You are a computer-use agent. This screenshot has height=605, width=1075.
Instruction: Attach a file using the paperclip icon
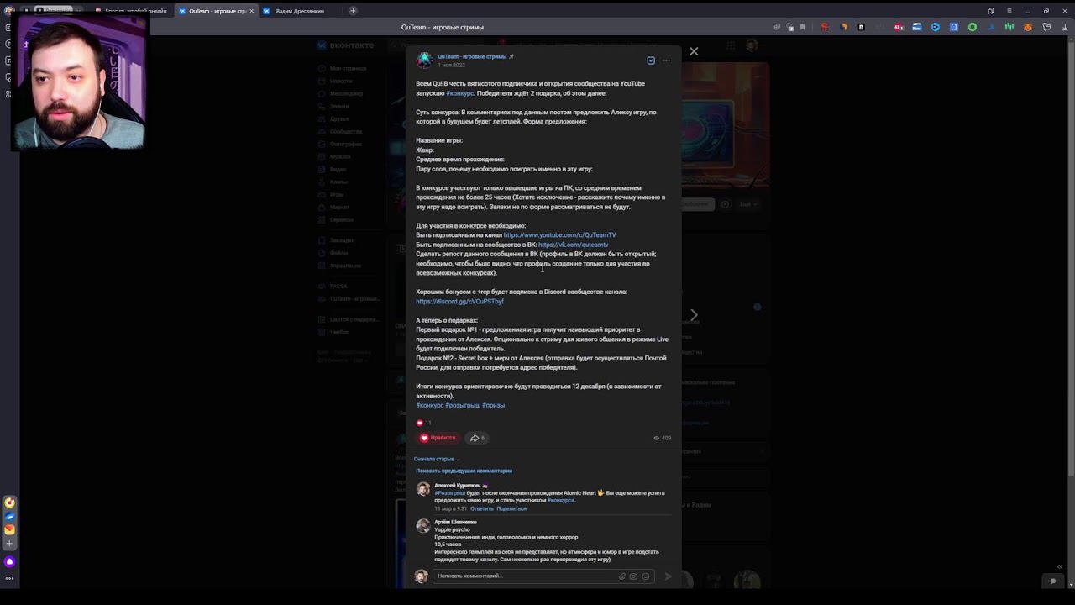click(622, 576)
